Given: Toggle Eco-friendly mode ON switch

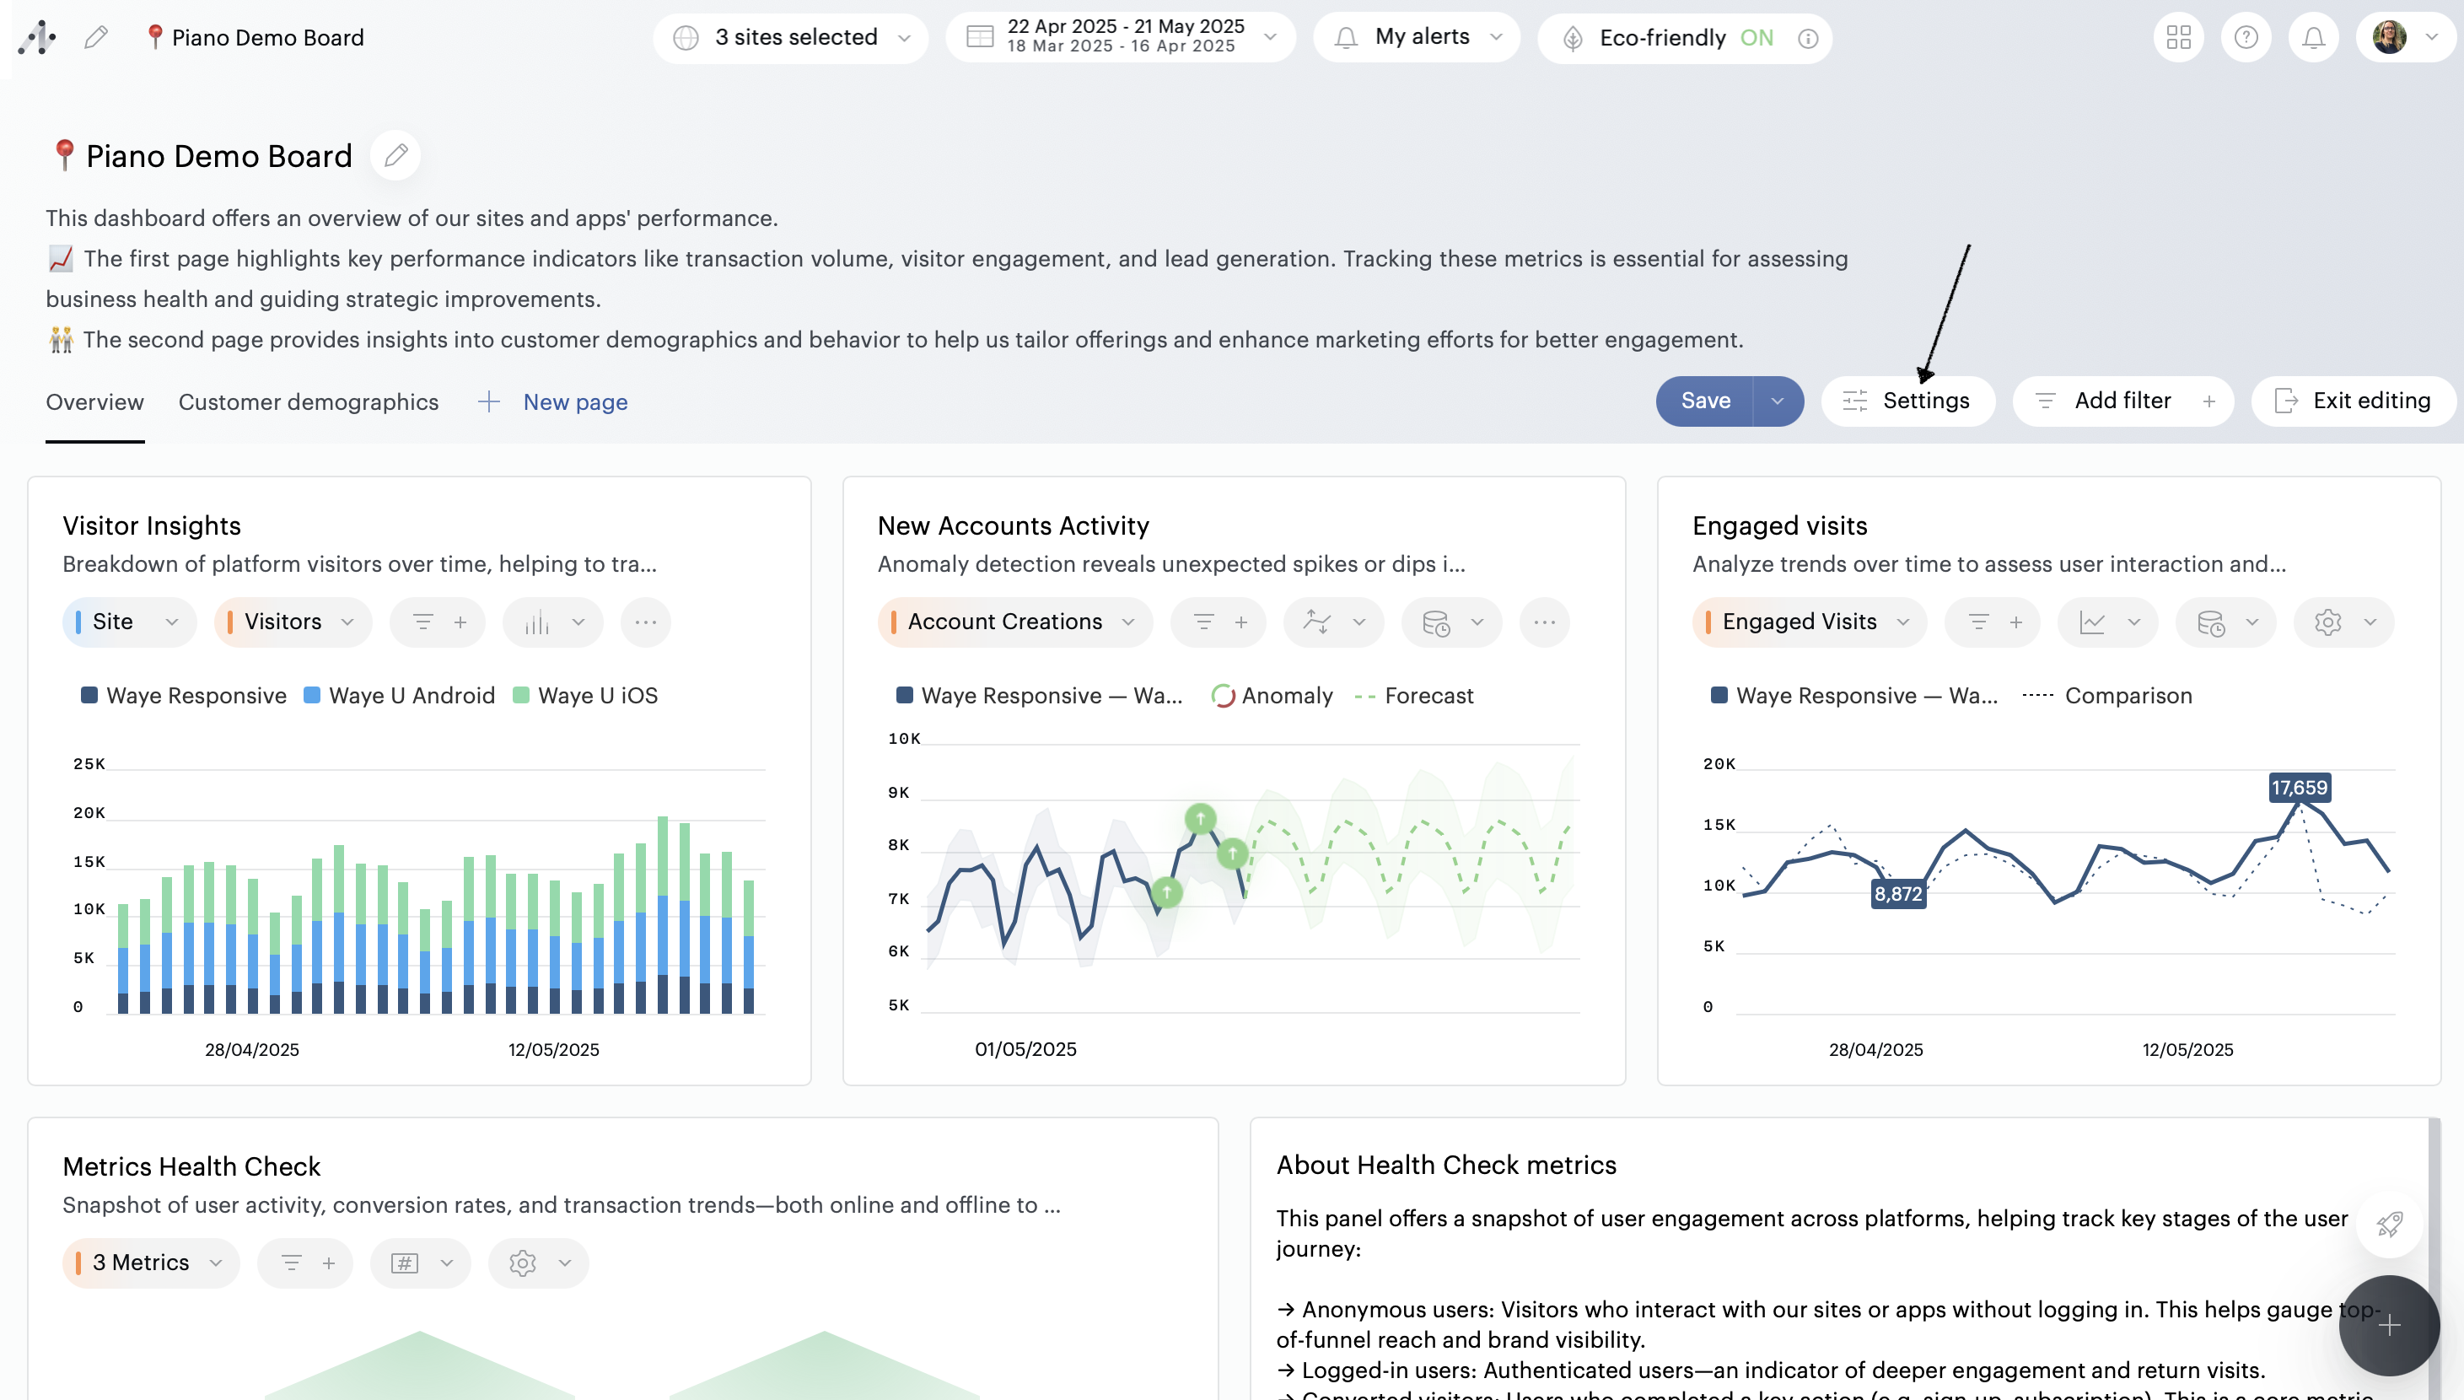Looking at the screenshot, I should 1757,37.
